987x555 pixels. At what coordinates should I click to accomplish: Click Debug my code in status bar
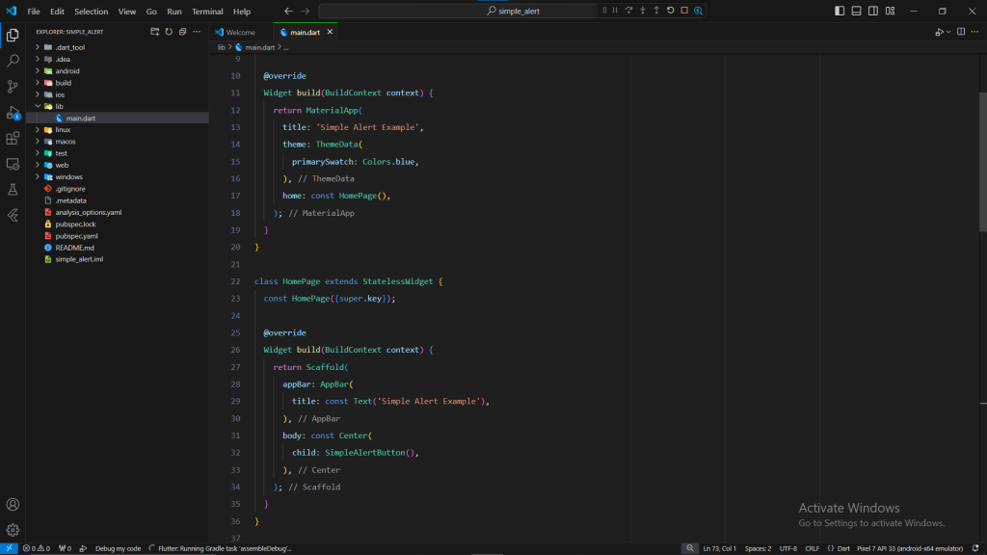pyautogui.click(x=118, y=548)
